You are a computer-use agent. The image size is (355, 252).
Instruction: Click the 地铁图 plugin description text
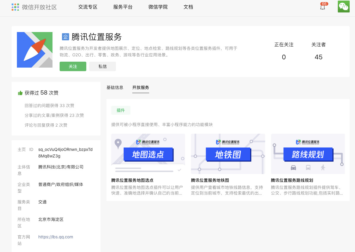pos(227,190)
